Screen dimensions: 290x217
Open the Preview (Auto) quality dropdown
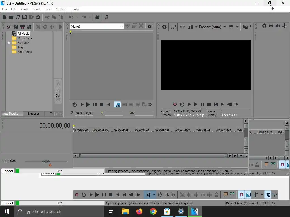click(212, 27)
